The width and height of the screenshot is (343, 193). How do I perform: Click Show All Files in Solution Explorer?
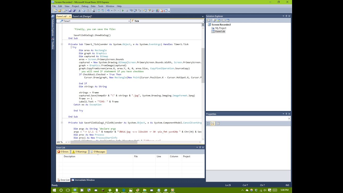(x=214, y=20)
